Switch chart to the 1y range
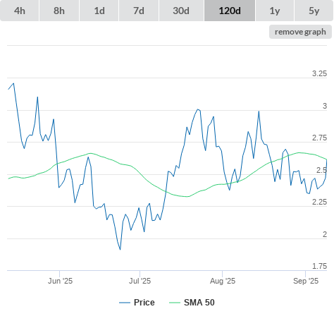The width and height of the screenshot is (334, 321). 275,11
